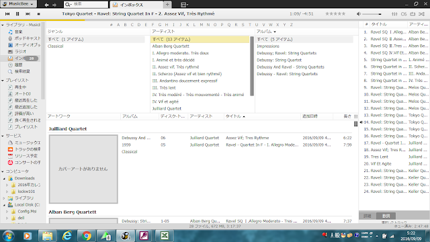
Task: Expand the Config.Msi folder
Action: [x=7, y=212]
